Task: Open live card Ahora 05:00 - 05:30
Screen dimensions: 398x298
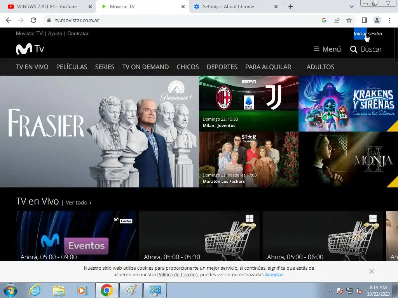Action: point(199,236)
